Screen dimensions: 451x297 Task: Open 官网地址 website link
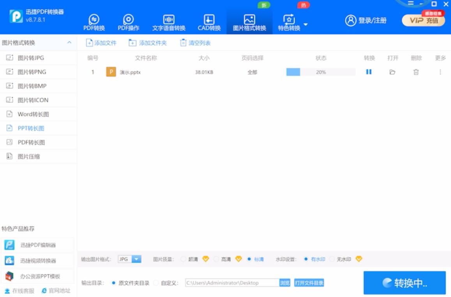pyautogui.click(x=56, y=291)
